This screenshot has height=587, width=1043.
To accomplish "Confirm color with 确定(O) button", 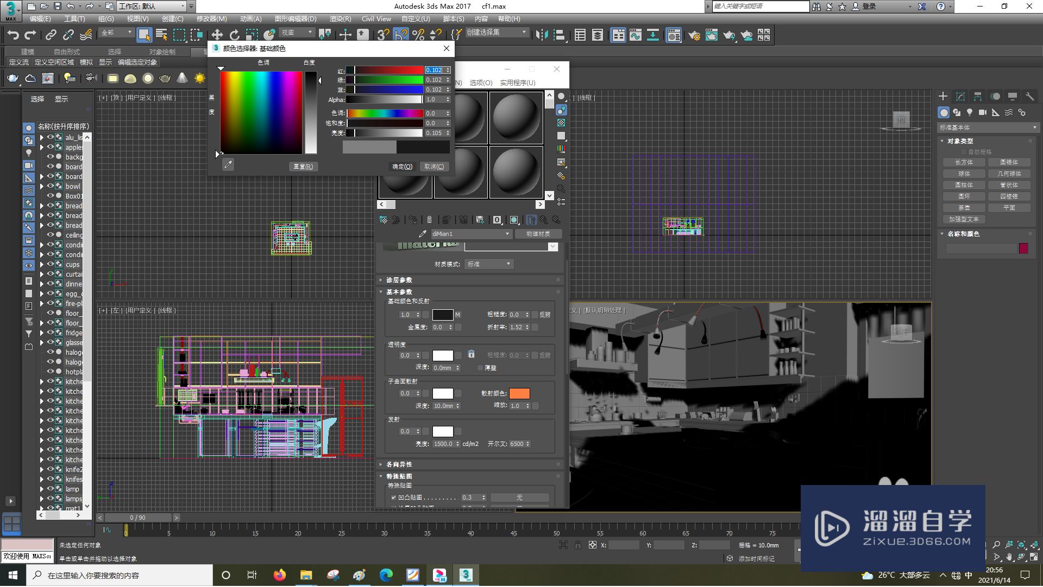I will click(x=403, y=167).
